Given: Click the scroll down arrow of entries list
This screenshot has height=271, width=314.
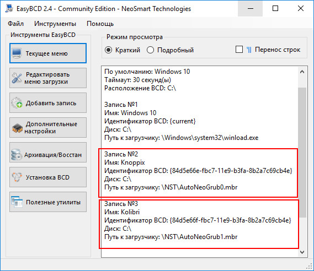Looking at the screenshot, I should 302,252.
